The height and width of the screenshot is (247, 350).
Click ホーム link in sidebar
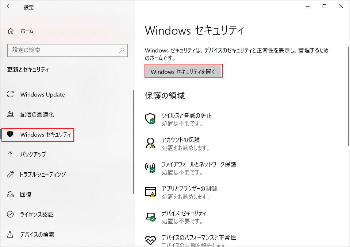pyautogui.click(x=27, y=31)
